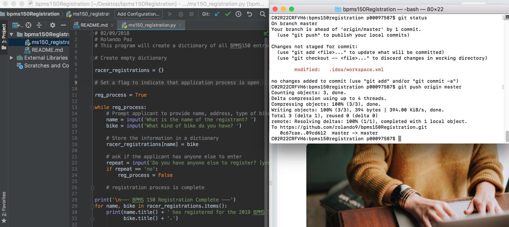This screenshot has height=227, width=509.
Task: Click the background photo behind Terminal window
Action: [407, 186]
